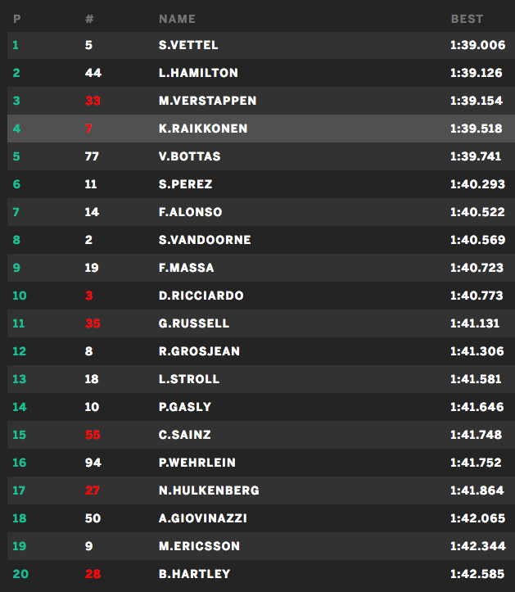
Task: Select L.HAMILTON in the name column
Action: [x=198, y=73]
